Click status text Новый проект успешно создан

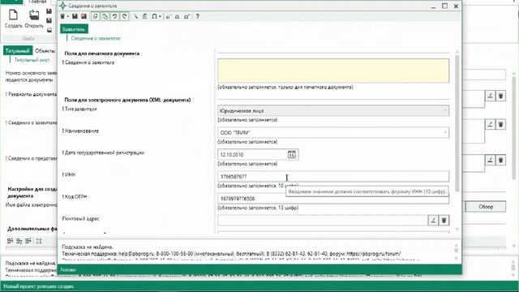tap(39, 286)
